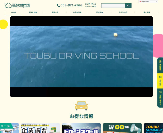Click the 資料請求 side button
The height and width of the screenshot is (133, 163).
click(x=160, y=65)
